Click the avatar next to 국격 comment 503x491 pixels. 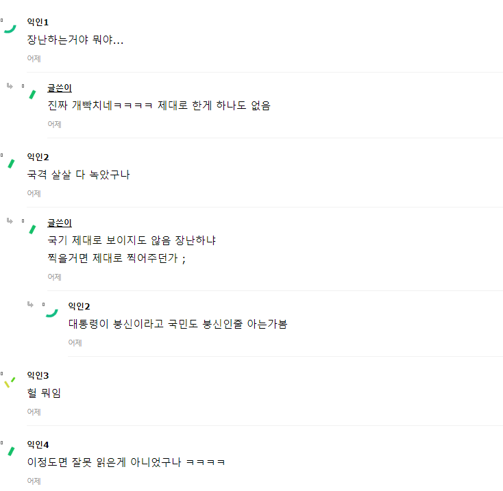pyautogui.click(x=10, y=163)
